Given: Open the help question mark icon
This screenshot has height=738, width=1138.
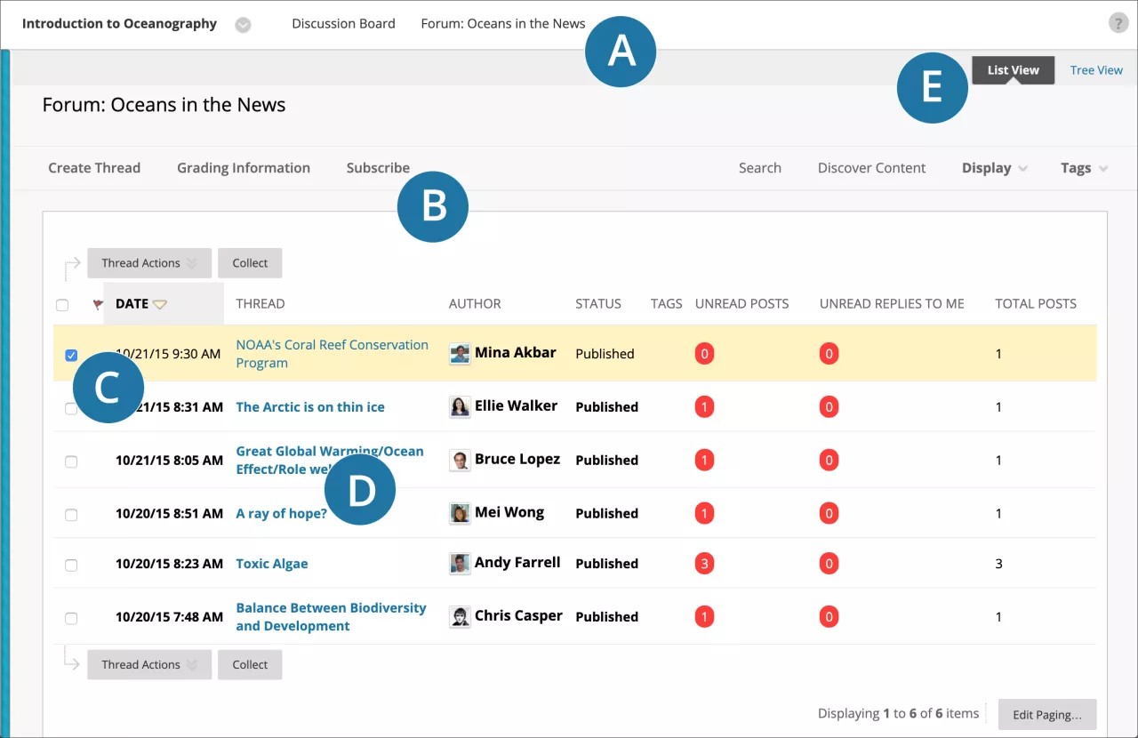Looking at the screenshot, I should click(1118, 22).
